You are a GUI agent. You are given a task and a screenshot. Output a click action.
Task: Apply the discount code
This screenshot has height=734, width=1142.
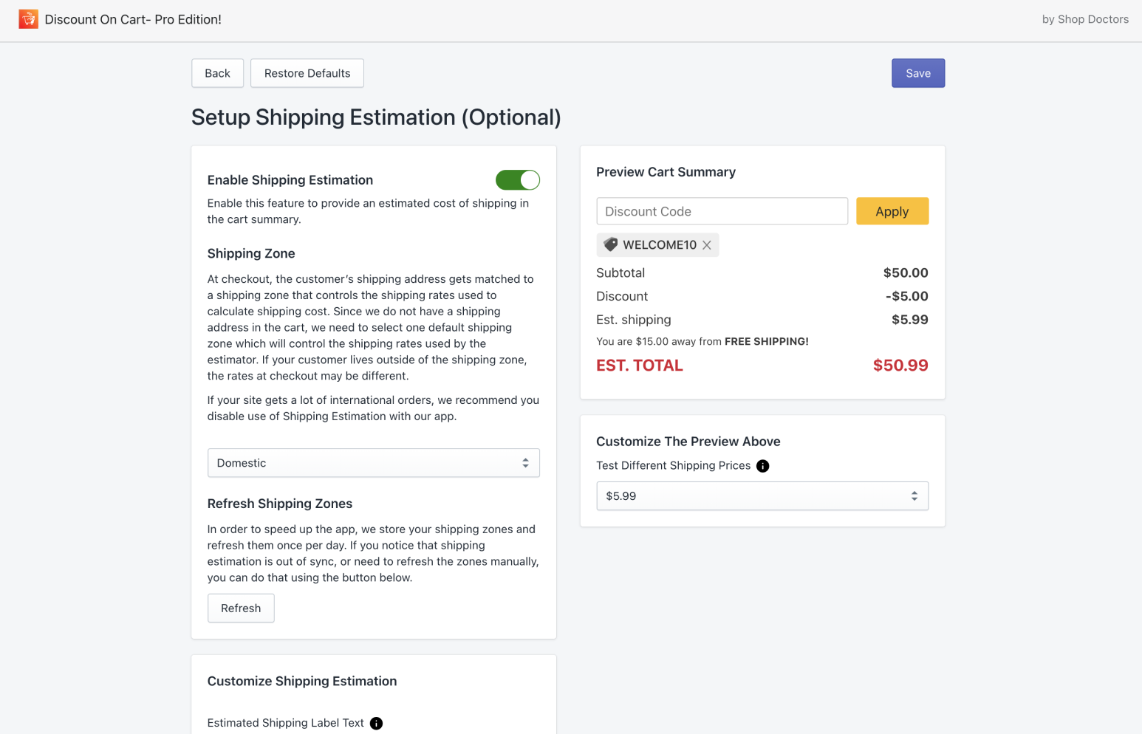pyautogui.click(x=892, y=211)
